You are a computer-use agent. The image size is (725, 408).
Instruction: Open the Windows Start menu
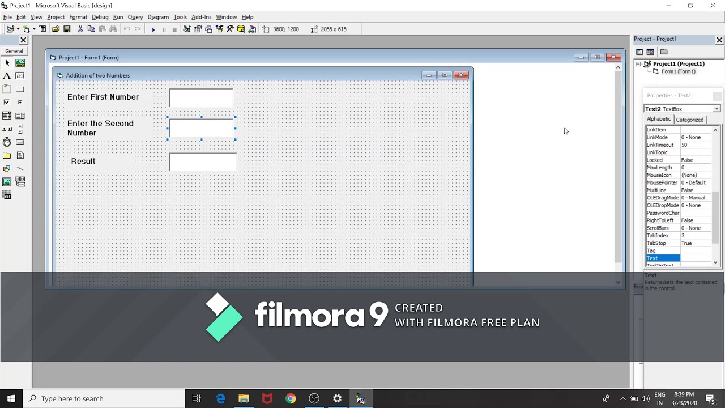click(11, 398)
